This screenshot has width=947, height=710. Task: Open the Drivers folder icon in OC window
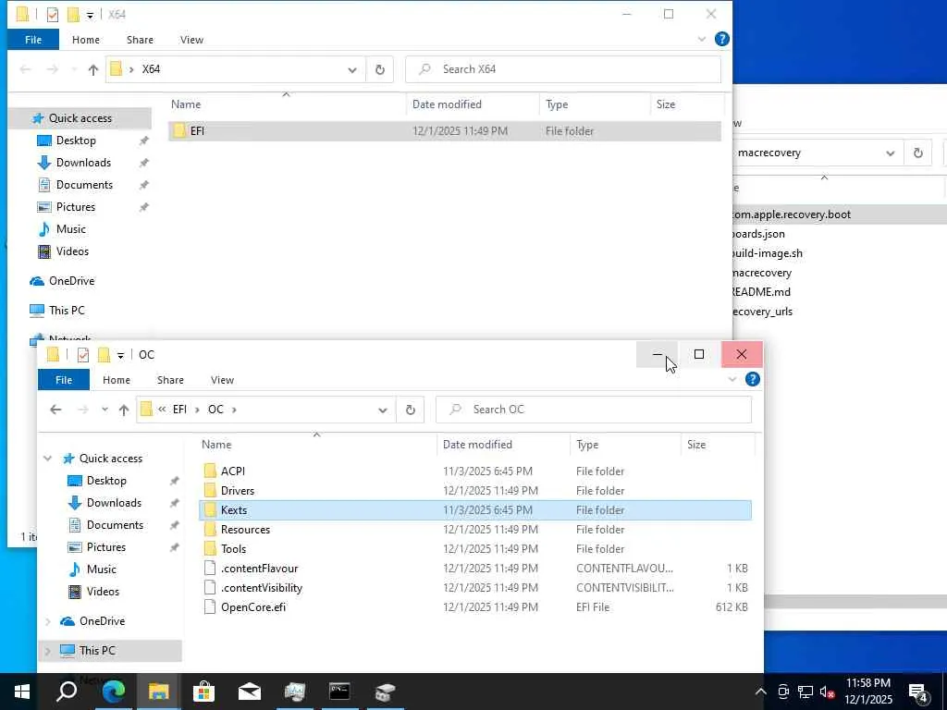pyautogui.click(x=210, y=490)
